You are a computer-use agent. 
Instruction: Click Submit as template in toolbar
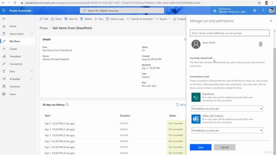pyautogui.click(x=140, y=19)
